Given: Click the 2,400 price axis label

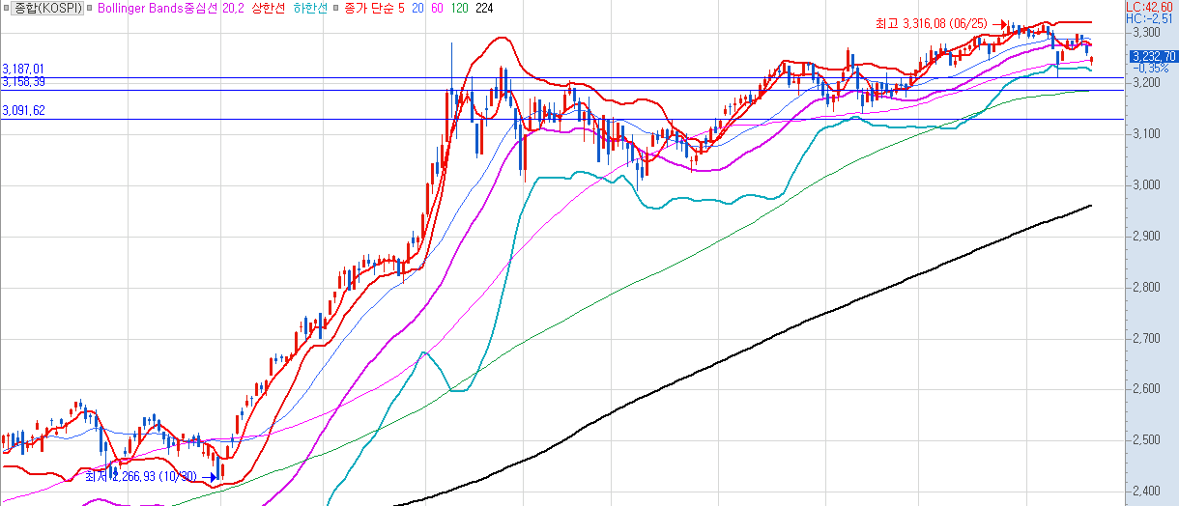Looking at the screenshot, I should pos(1147,492).
